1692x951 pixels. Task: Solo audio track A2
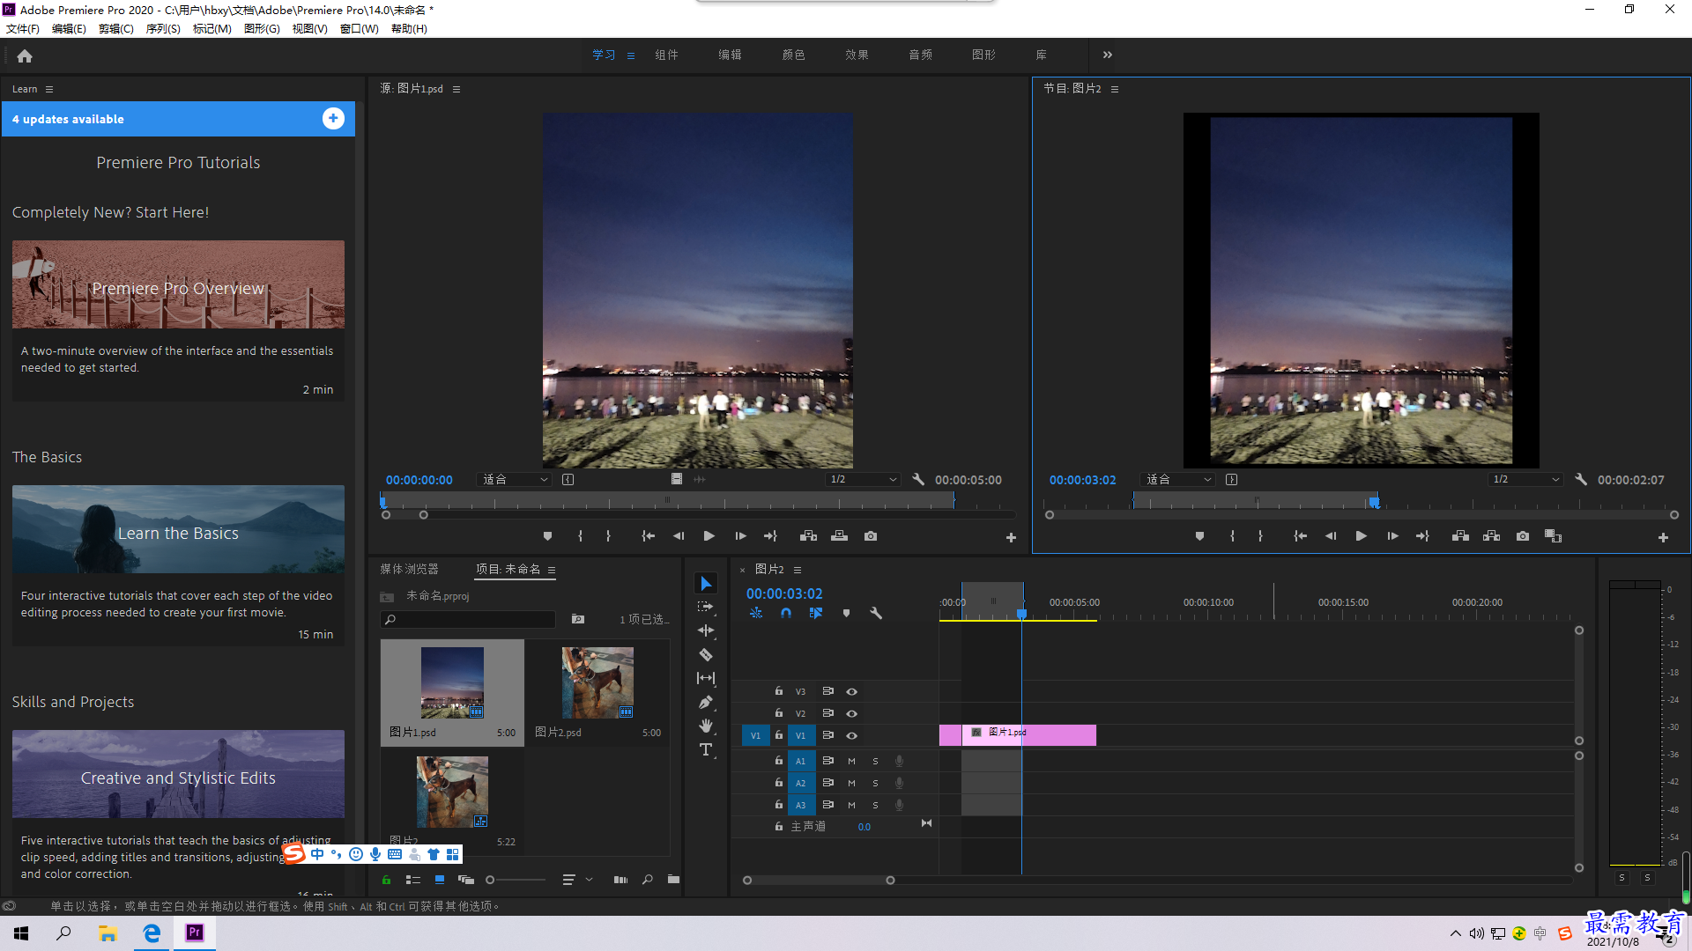[875, 784]
